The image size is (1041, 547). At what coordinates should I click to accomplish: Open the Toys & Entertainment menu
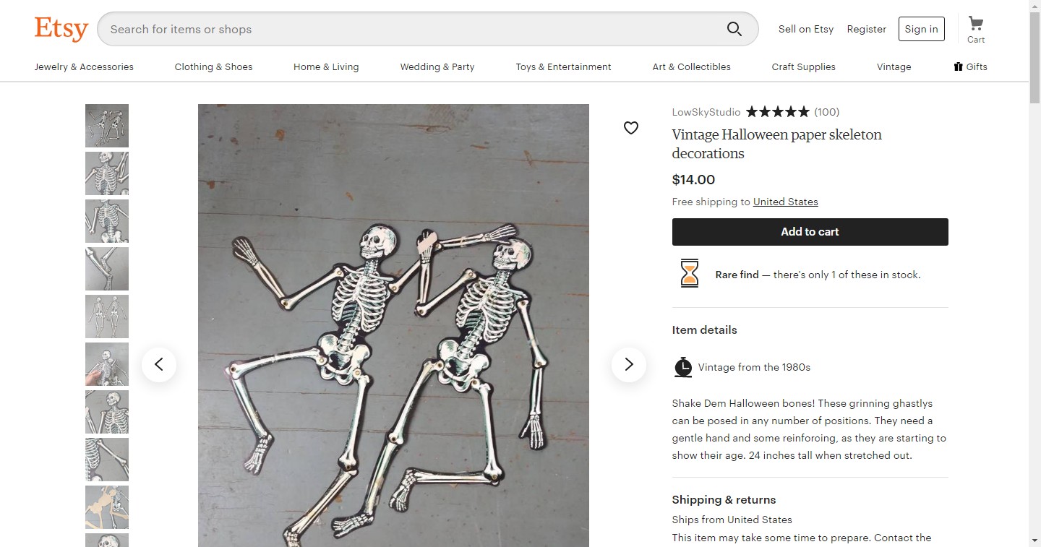tap(563, 66)
